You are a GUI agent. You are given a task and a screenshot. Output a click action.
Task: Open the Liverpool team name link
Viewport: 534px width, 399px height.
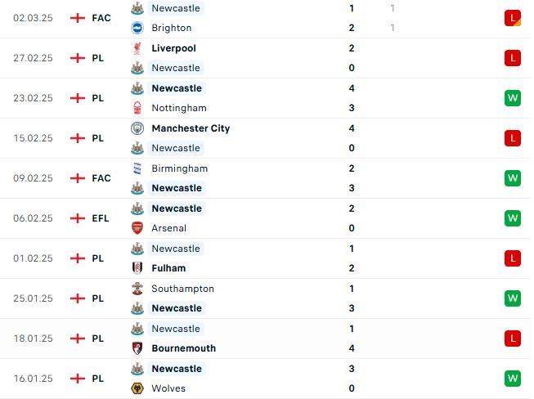(x=173, y=48)
